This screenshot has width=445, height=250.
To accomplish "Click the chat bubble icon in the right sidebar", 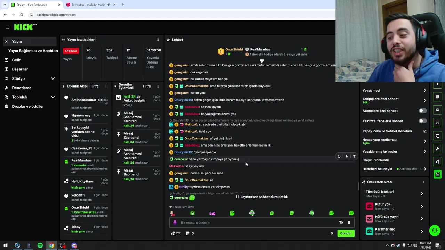I will [437, 110].
